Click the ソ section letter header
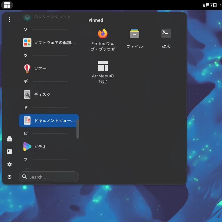This screenshot has width=222, height=222. click(26, 29)
